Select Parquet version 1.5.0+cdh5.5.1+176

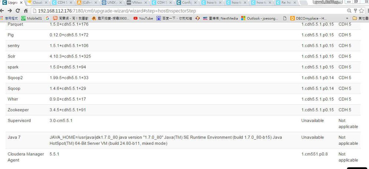(69, 24)
